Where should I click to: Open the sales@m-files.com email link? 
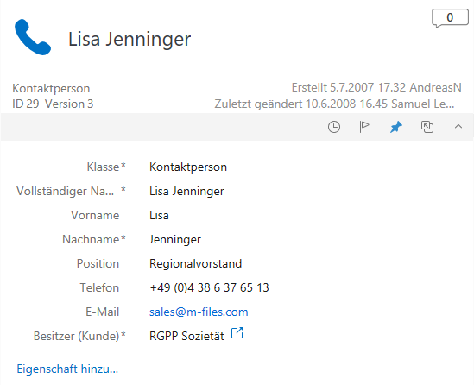click(x=199, y=312)
